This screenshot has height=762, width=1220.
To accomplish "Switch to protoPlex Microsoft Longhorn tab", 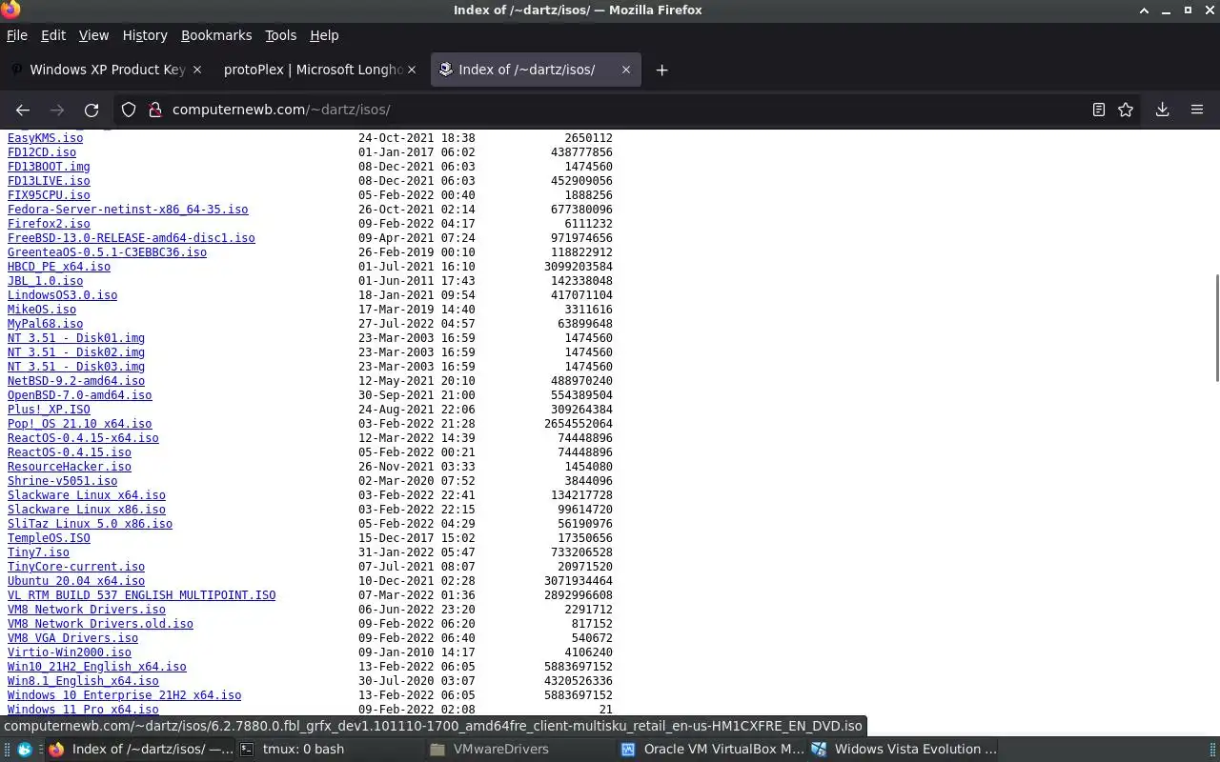I will [313, 70].
